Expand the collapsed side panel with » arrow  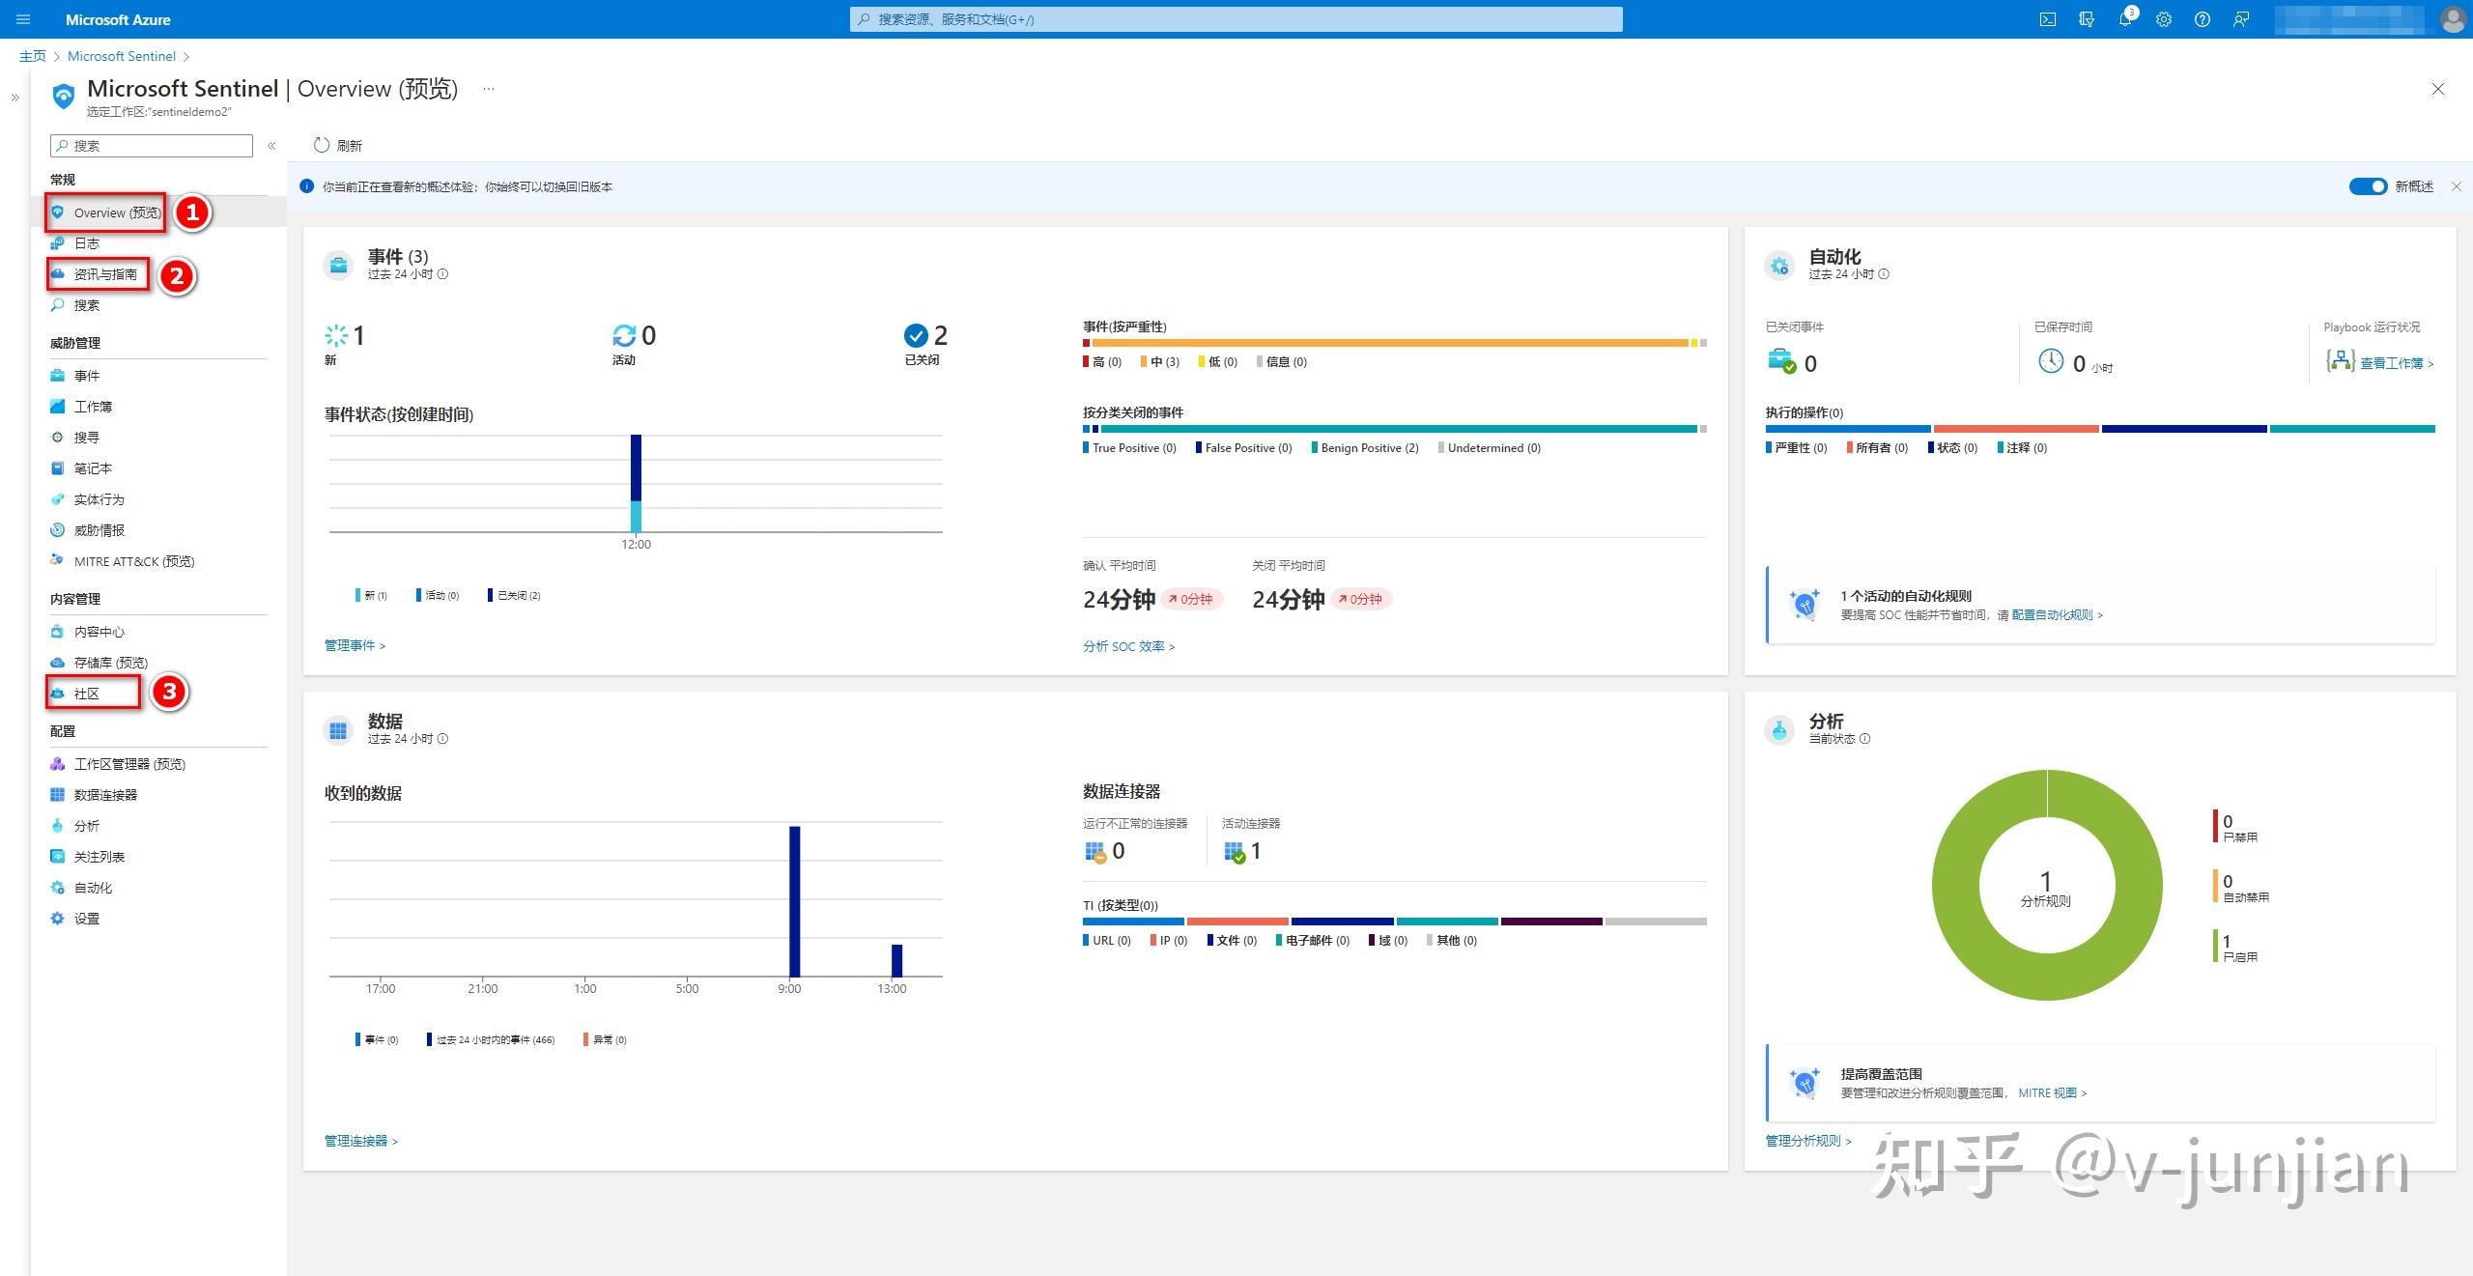tap(15, 98)
